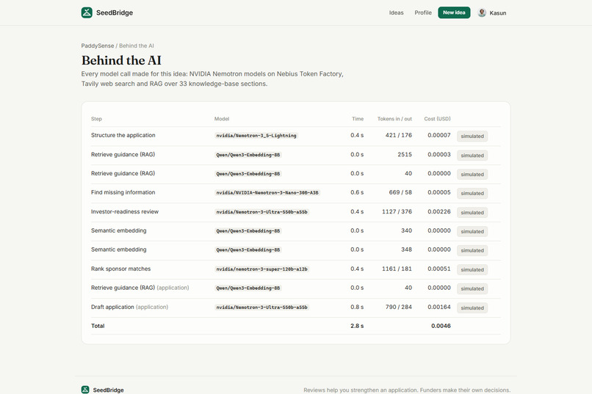Click the SeedBridge footer logo icon
This screenshot has height=394, width=592.
(85, 390)
